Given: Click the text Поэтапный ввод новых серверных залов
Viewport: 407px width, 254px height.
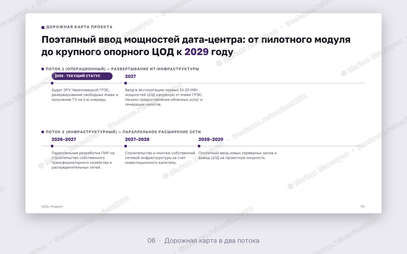Looking at the screenshot, I should [x=238, y=155].
